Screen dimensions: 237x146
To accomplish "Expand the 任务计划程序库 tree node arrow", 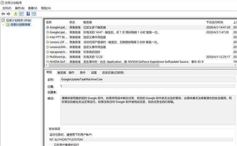I will click(x=3, y=25).
